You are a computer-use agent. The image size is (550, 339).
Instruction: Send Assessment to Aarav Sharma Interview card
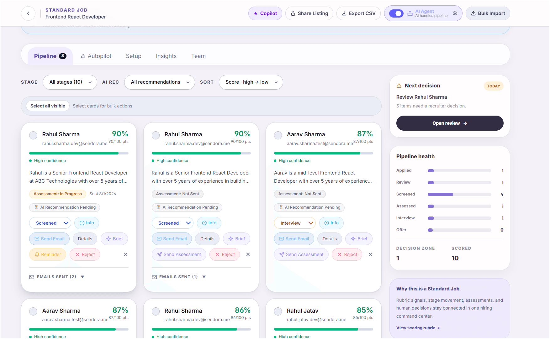301,254
